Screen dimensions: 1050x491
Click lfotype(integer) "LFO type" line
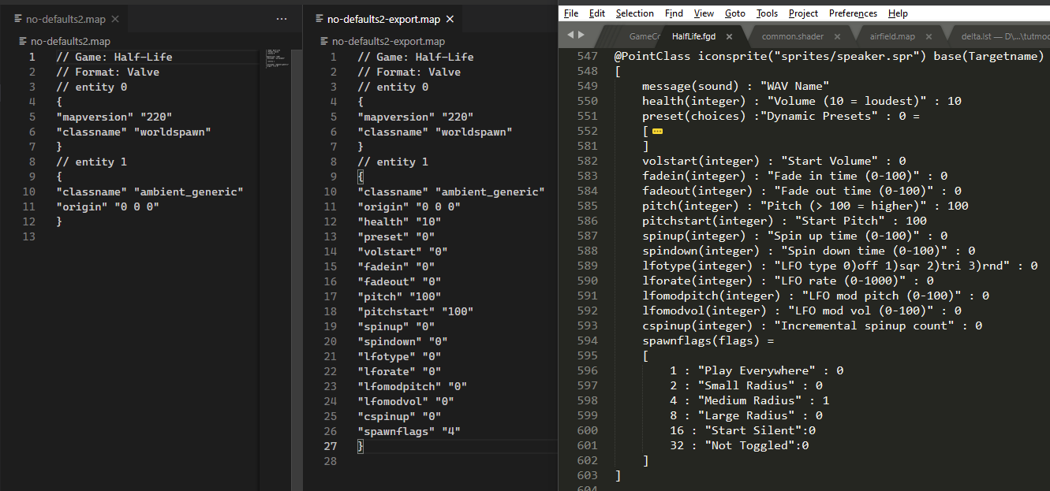[840, 266]
